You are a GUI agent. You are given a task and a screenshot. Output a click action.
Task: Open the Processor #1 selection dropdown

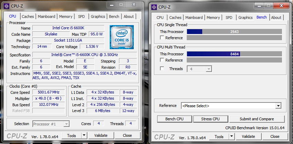(x=51, y=124)
